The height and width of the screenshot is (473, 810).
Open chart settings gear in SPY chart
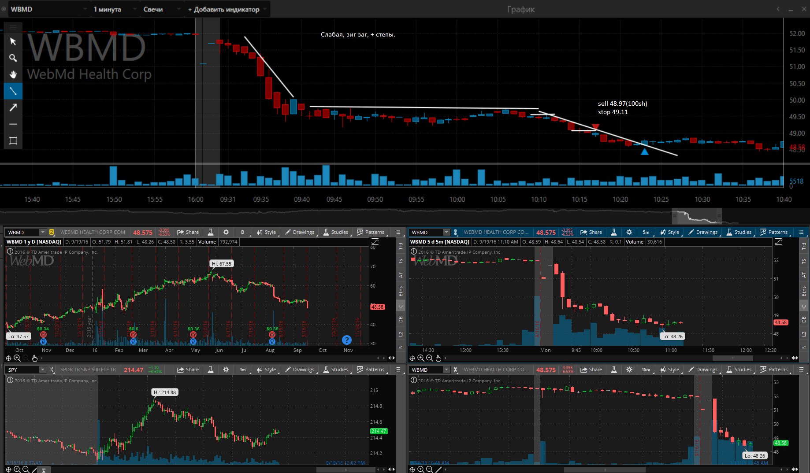(x=226, y=370)
